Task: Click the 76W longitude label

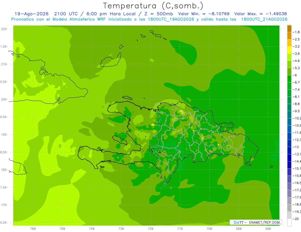Action: pyautogui.click(x=33, y=229)
